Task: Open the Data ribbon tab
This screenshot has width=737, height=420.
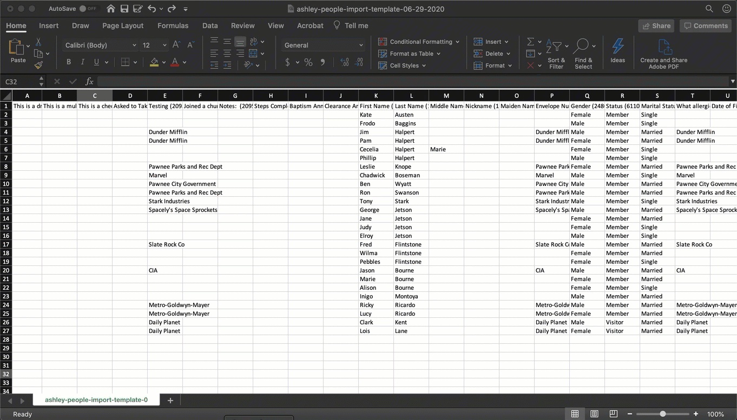Action: tap(210, 25)
